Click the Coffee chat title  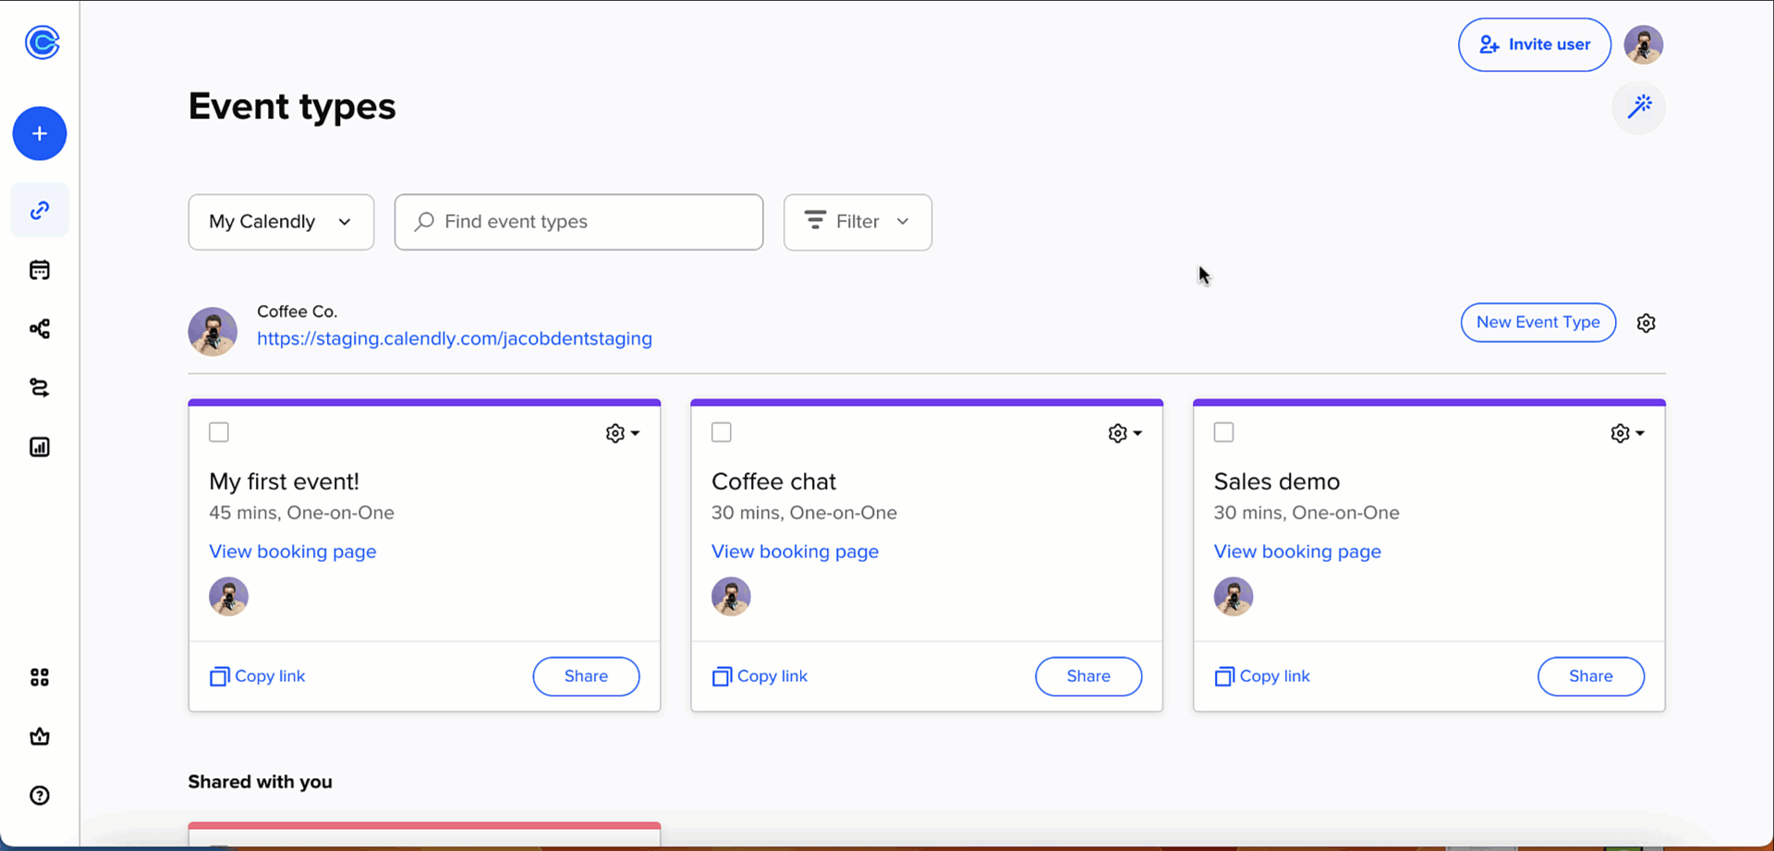pos(774,481)
